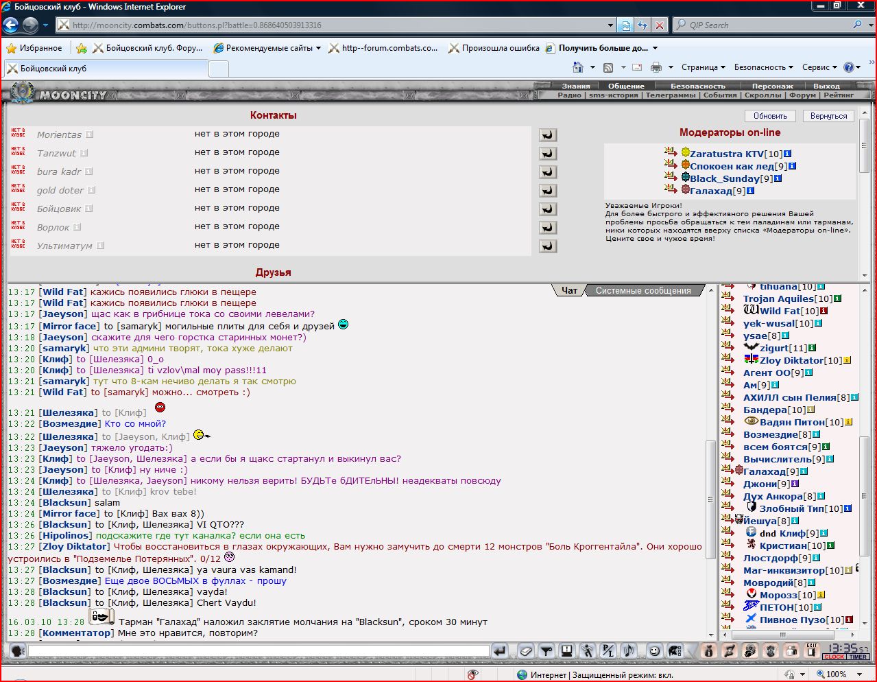
Task: Click the Вернуться button
Action: coord(828,116)
